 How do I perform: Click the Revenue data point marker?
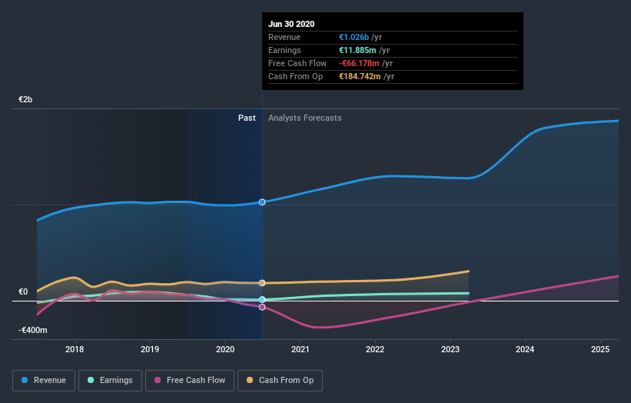pos(262,202)
